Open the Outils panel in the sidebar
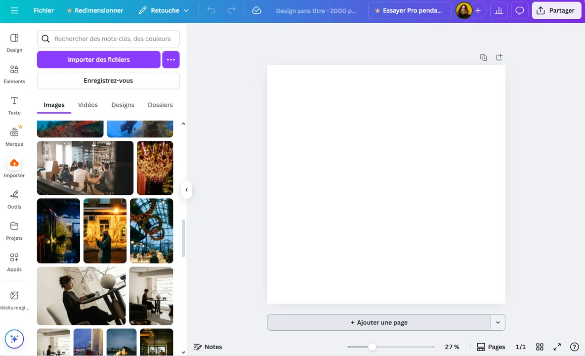The image size is (585, 356). click(x=14, y=198)
